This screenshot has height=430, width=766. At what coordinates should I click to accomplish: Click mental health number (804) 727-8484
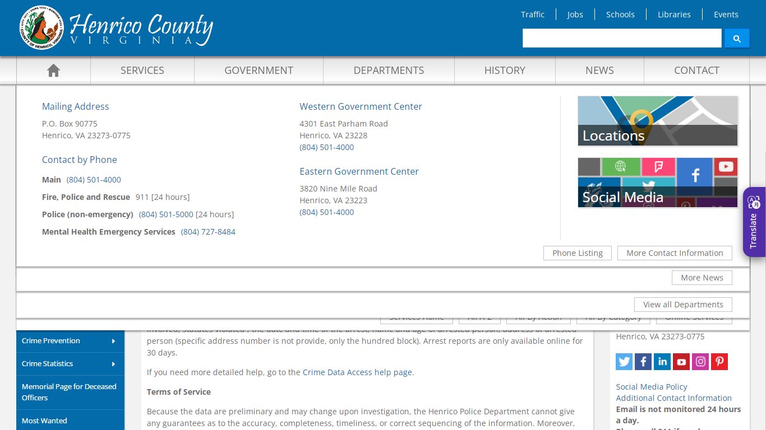pyautogui.click(x=208, y=232)
